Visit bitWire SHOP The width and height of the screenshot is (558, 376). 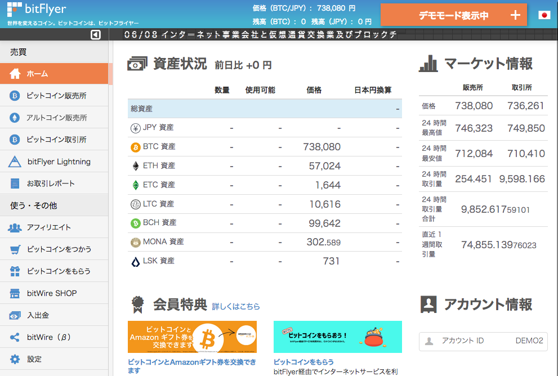pos(54,293)
